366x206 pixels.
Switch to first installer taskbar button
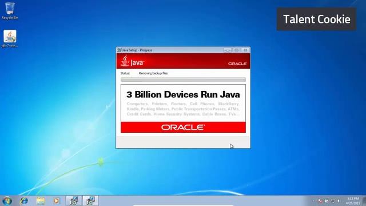pos(74,201)
